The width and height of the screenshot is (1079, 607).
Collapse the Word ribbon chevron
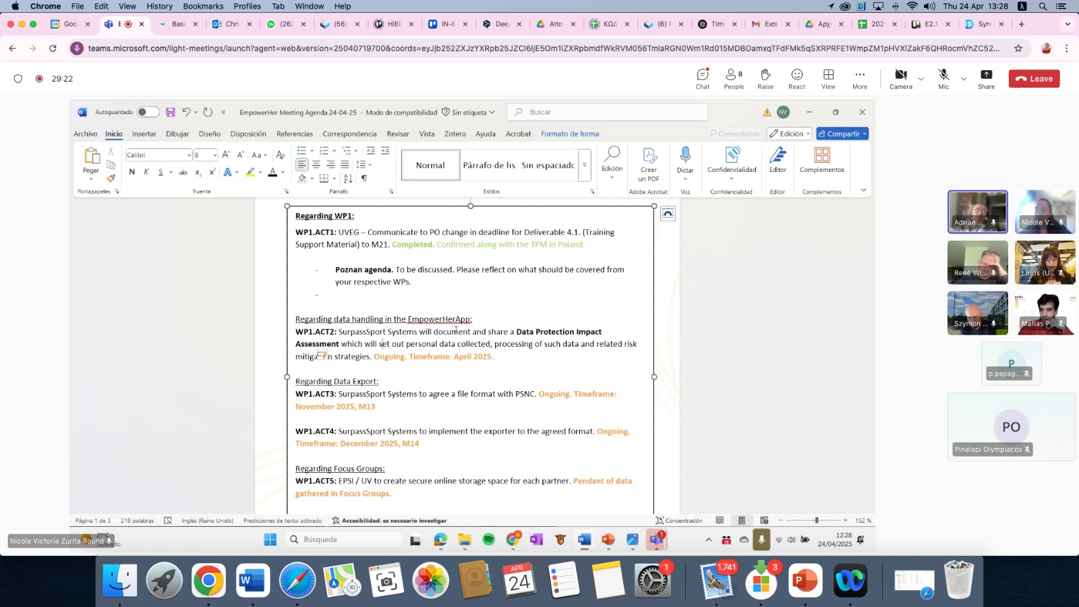click(x=863, y=190)
